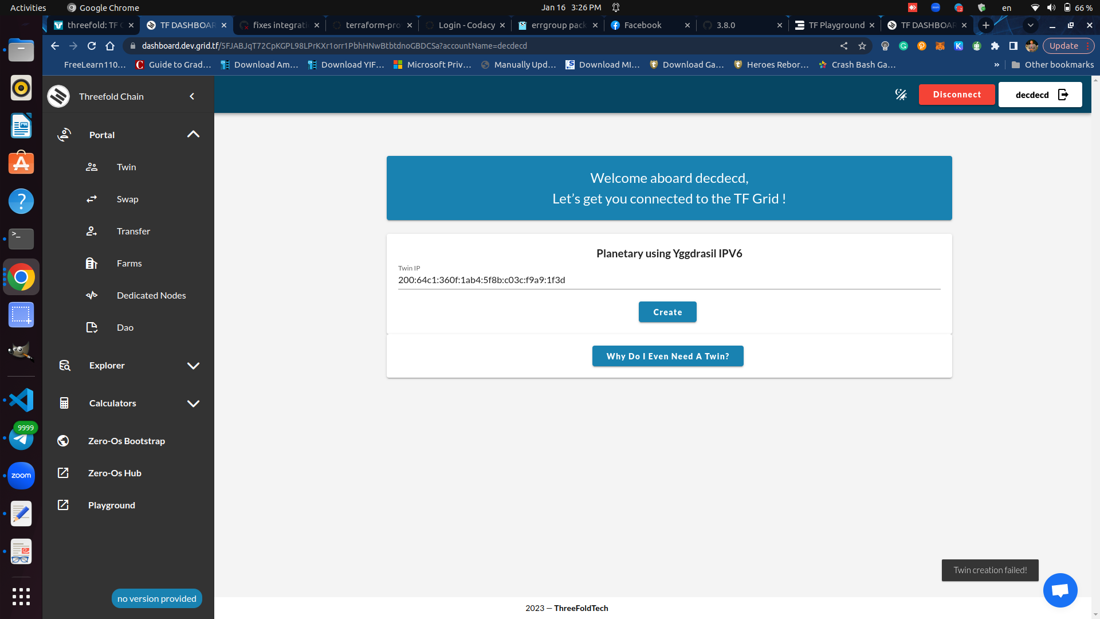The width and height of the screenshot is (1100, 619).
Task: Expand the Explorer section
Action: (193, 365)
